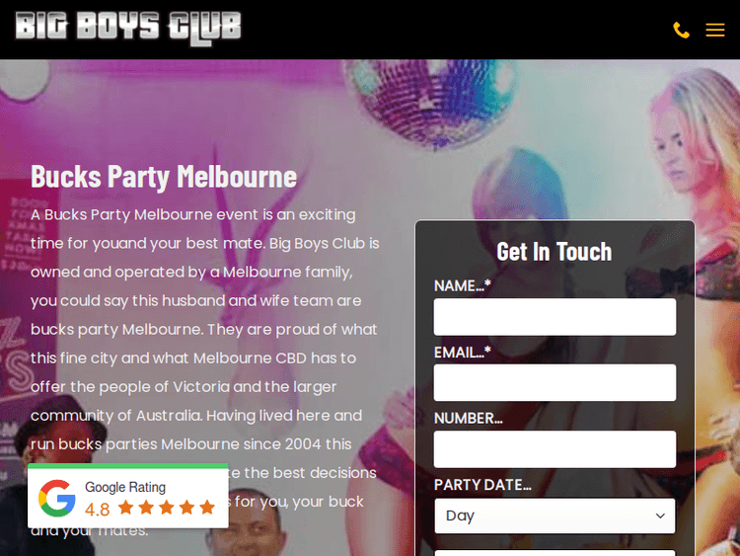This screenshot has width=740, height=556.
Task: Open the Google Rating label link
Action: tap(125, 487)
